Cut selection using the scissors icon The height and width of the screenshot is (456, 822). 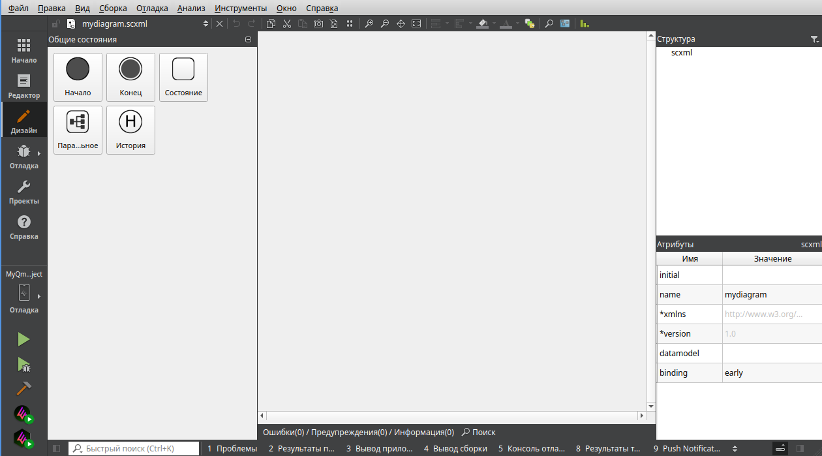(x=286, y=23)
